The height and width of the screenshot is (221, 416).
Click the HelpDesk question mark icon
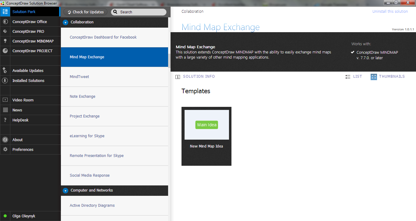(5, 120)
